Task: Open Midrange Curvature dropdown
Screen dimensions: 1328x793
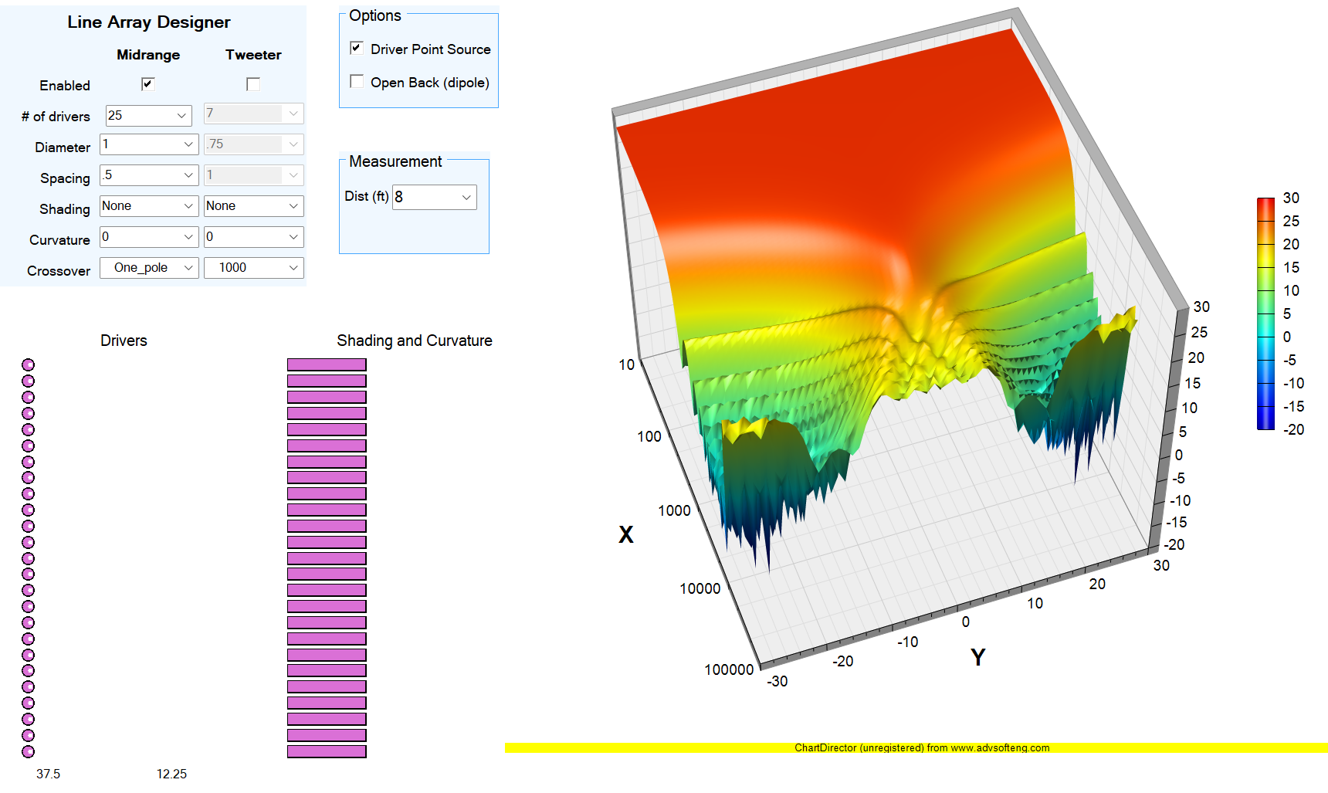Action: point(149,237)
